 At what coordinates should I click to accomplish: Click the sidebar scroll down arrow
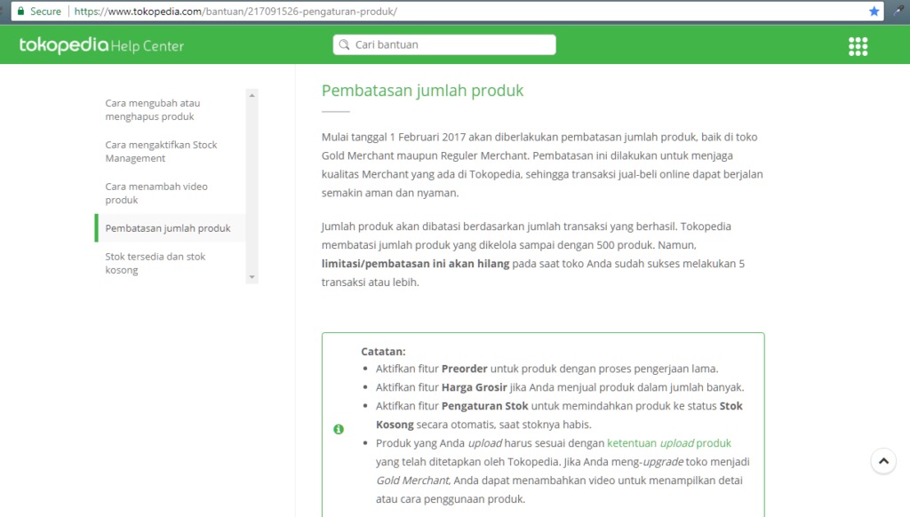tap(251, 277)
